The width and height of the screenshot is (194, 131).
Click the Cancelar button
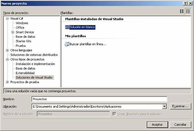tap(180, 125)
